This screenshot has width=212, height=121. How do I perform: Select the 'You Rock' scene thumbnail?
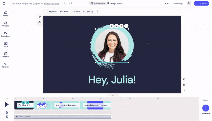pos(42,105)
